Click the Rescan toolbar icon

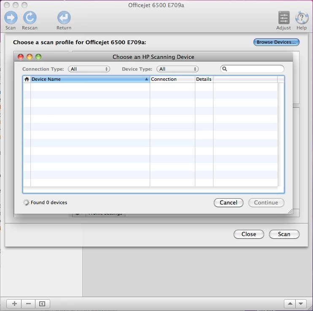(30, 18)
